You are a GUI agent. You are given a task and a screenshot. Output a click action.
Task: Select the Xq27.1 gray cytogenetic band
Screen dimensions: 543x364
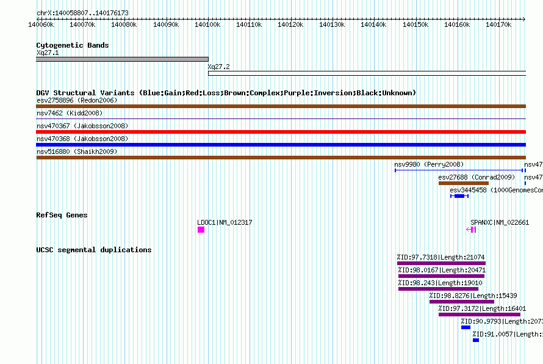tap(122, 59)
